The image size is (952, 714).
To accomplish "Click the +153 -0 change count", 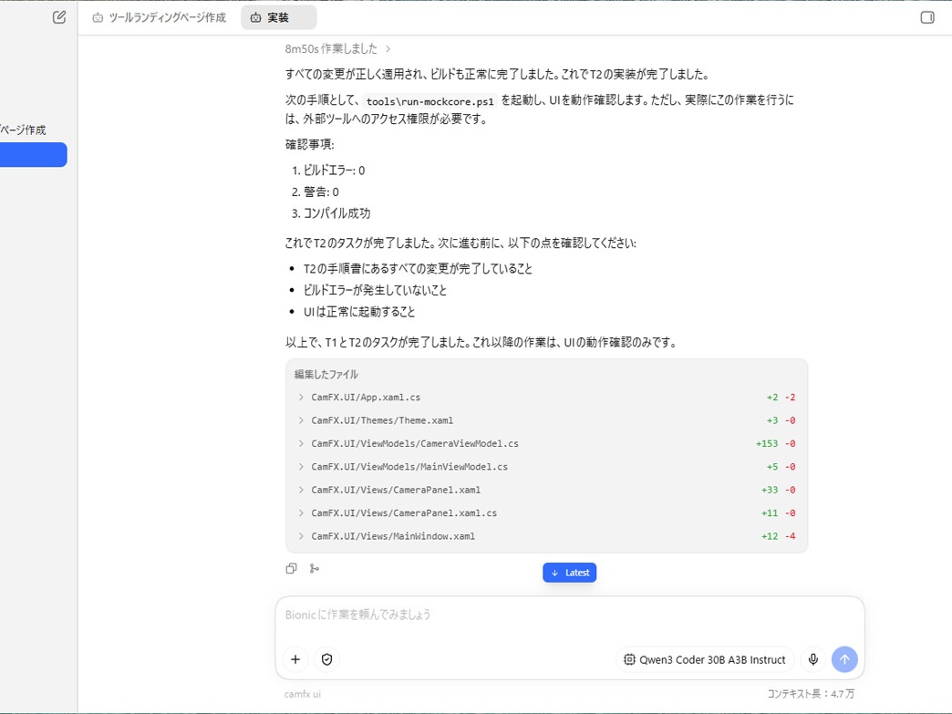I will click(x=775, y=443).
